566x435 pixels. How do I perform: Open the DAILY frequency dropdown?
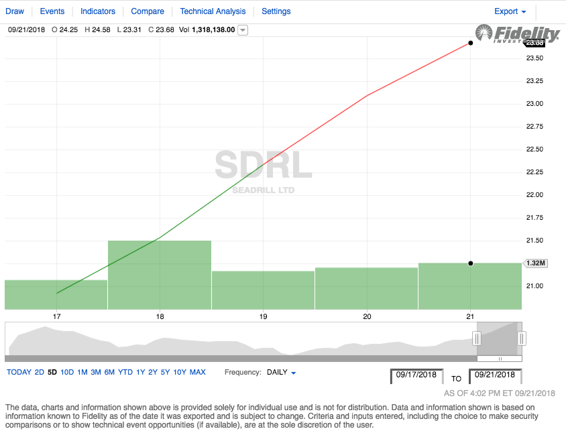click(281, 372)
